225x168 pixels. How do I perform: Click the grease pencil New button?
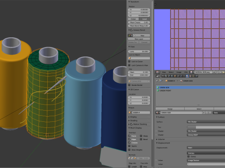click(x=142, y=35)
